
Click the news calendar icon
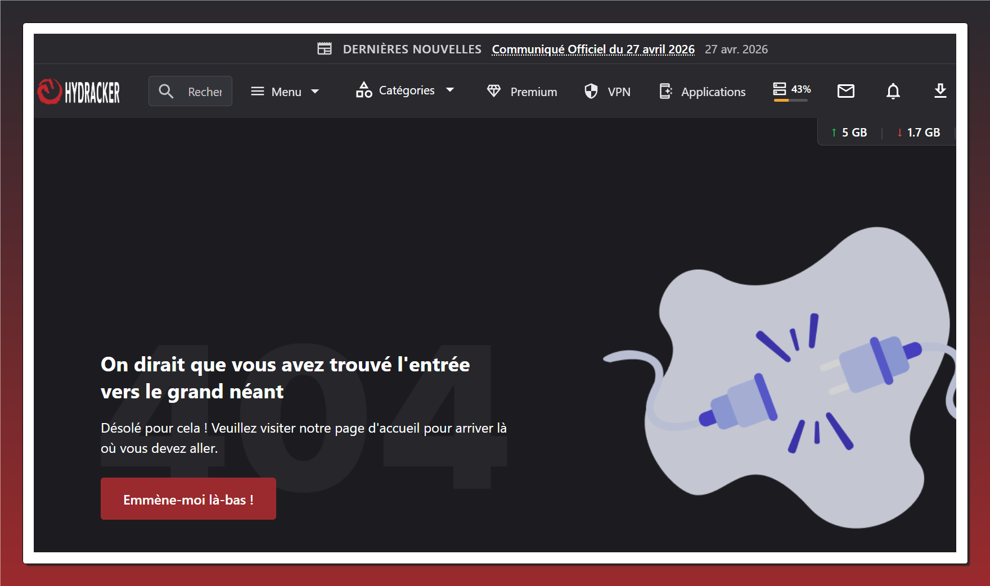click(x=325, y=48)
